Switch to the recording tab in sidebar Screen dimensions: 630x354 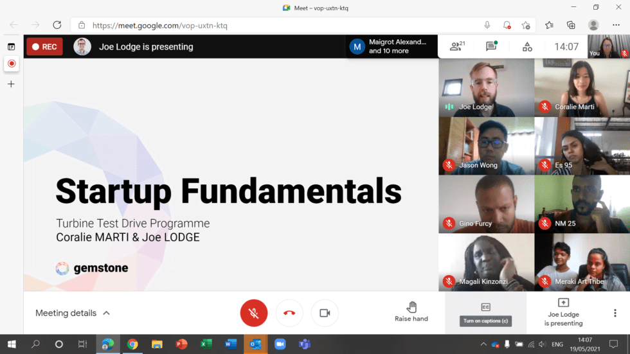(11, 64)
